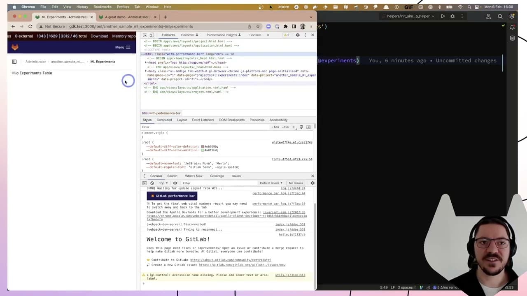The image size is (527, 296).
Task: Open the invariant.esm.js?2007:35 source link
Action: [284, 213]
